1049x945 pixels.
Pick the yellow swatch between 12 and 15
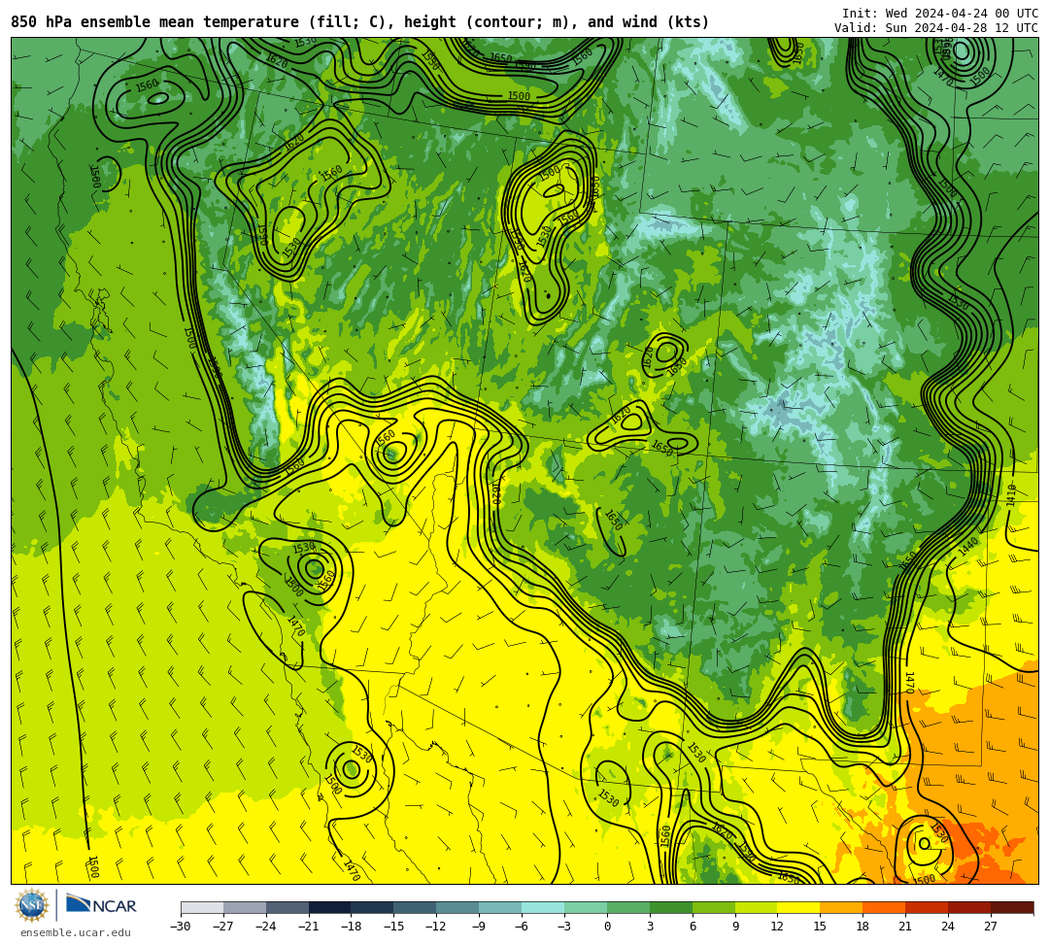point(798,907)
